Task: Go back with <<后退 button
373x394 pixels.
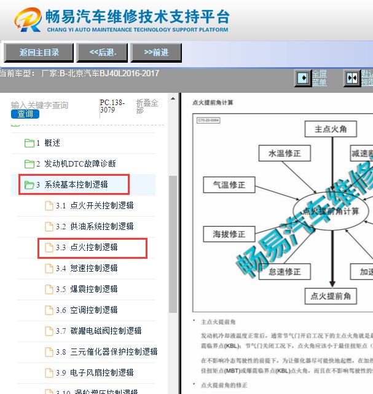Action: (102, 52)
